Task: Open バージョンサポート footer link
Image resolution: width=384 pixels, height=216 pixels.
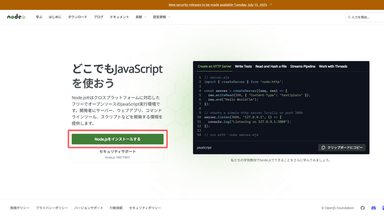Action: click(x=89, y=208)
